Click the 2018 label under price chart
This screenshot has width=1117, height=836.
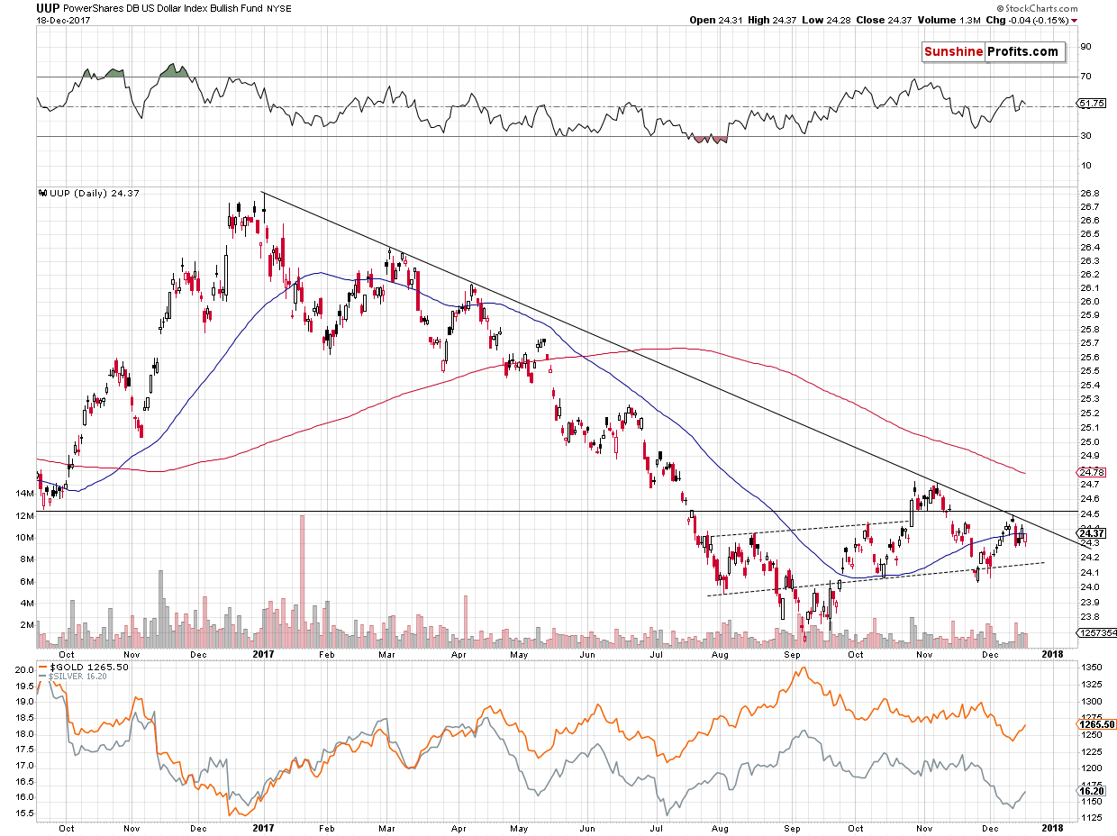tap(1051, 655)
